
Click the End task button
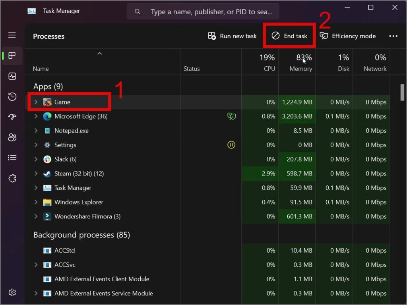tap(289, 36)
